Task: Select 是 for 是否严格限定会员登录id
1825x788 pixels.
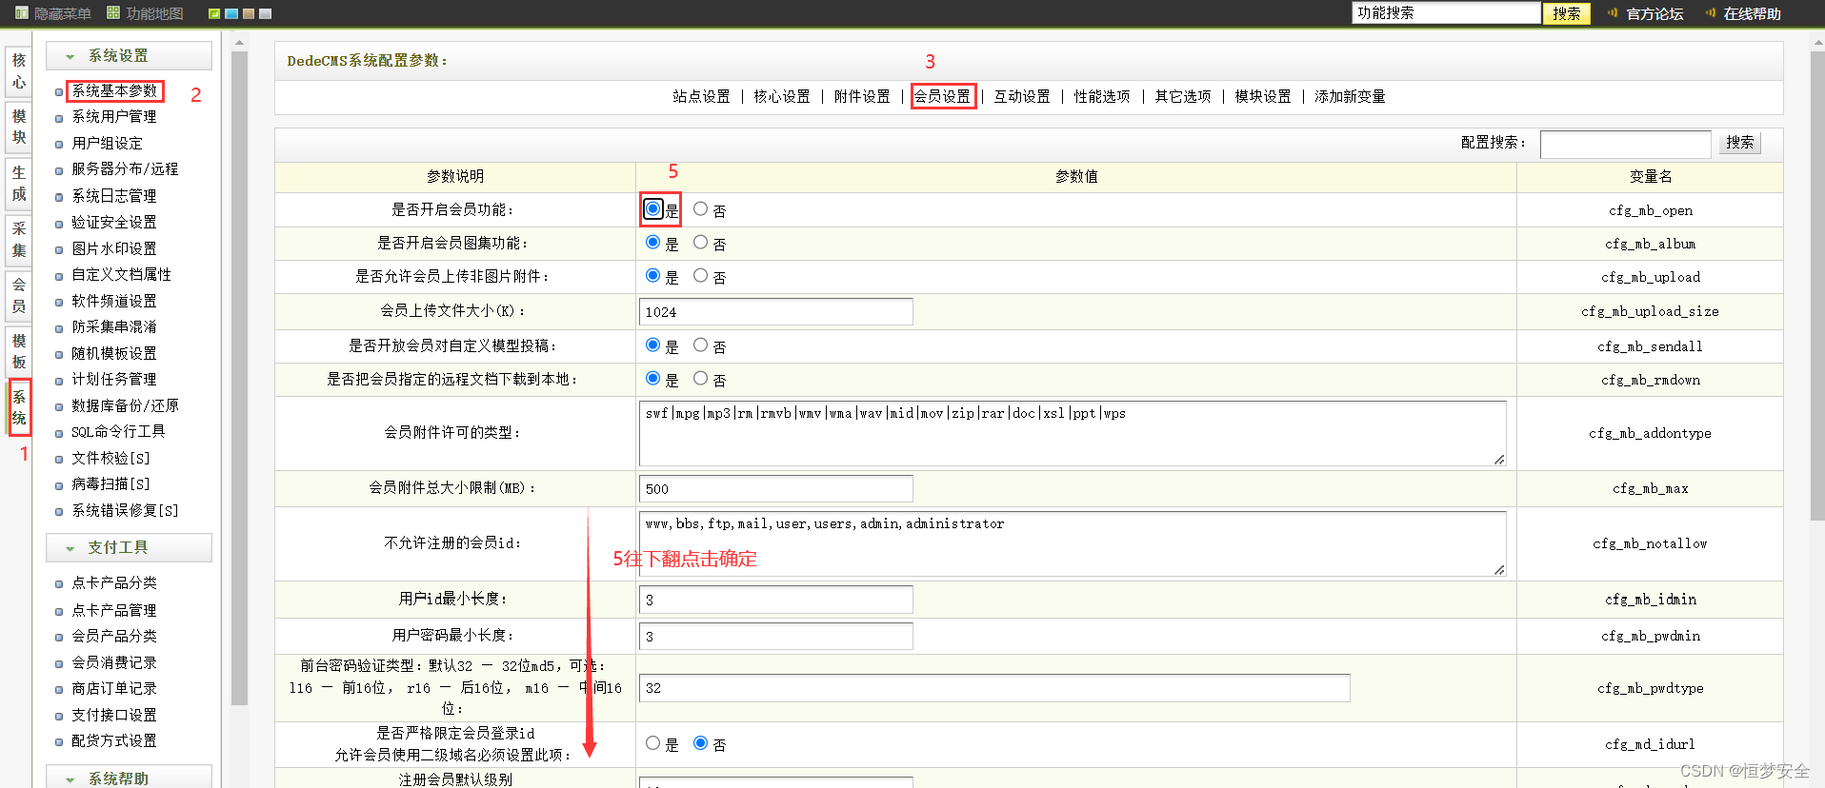Action: [652, 742]
